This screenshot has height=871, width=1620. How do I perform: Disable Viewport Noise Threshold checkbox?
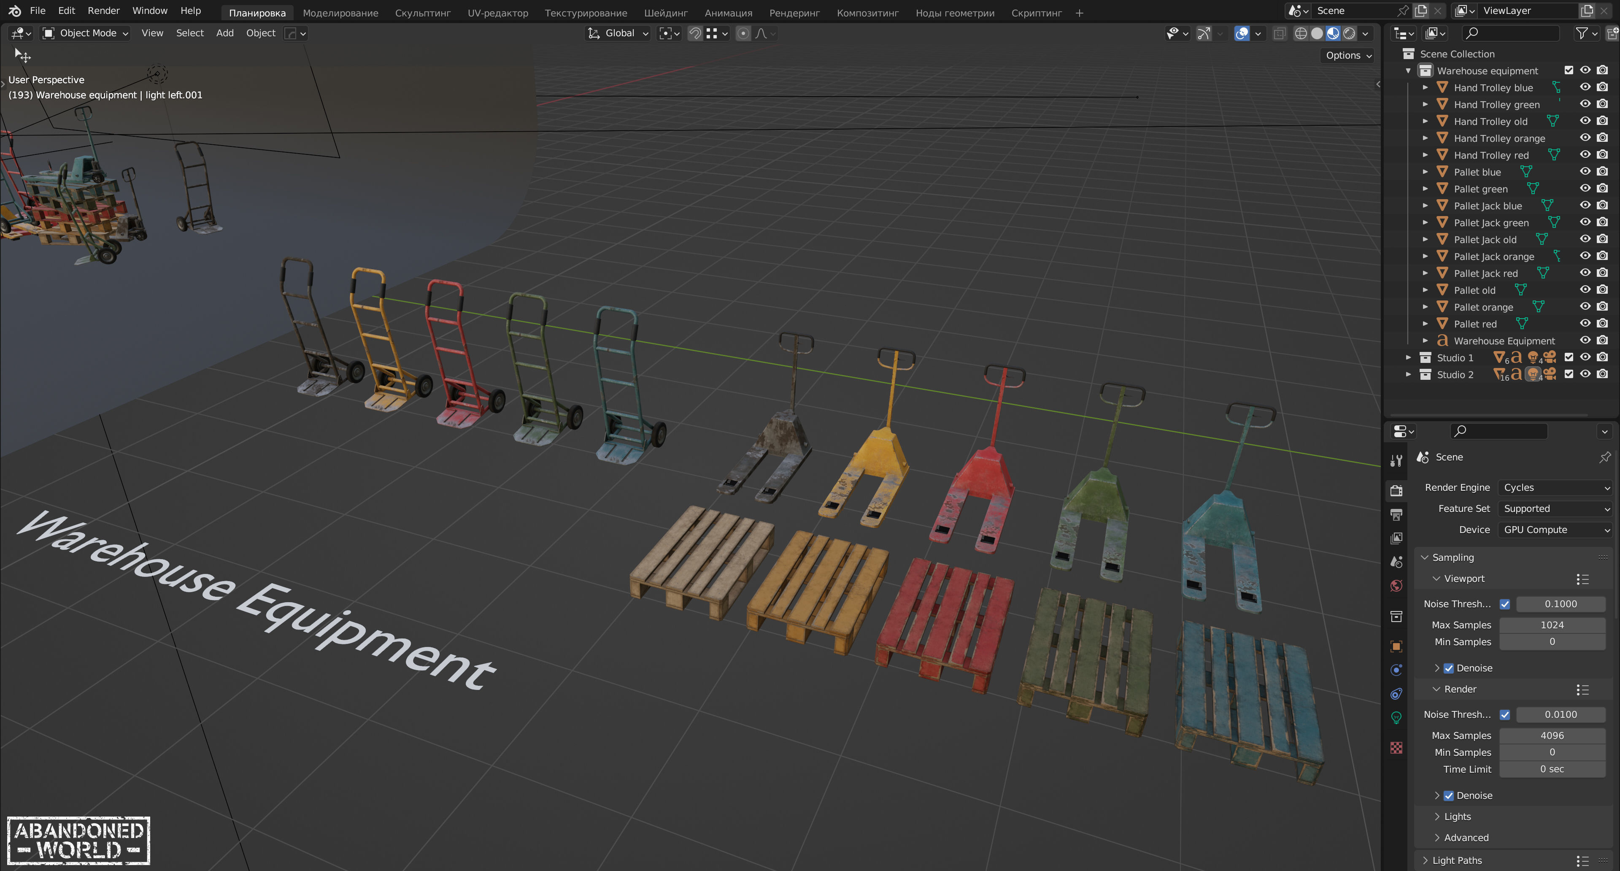tap(1505, 604)
